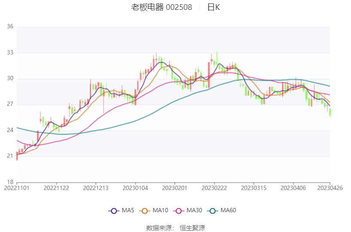
Task: Click the orange MA10 legend circle marker
Action: pyautogui.click(x=144, y=211)
